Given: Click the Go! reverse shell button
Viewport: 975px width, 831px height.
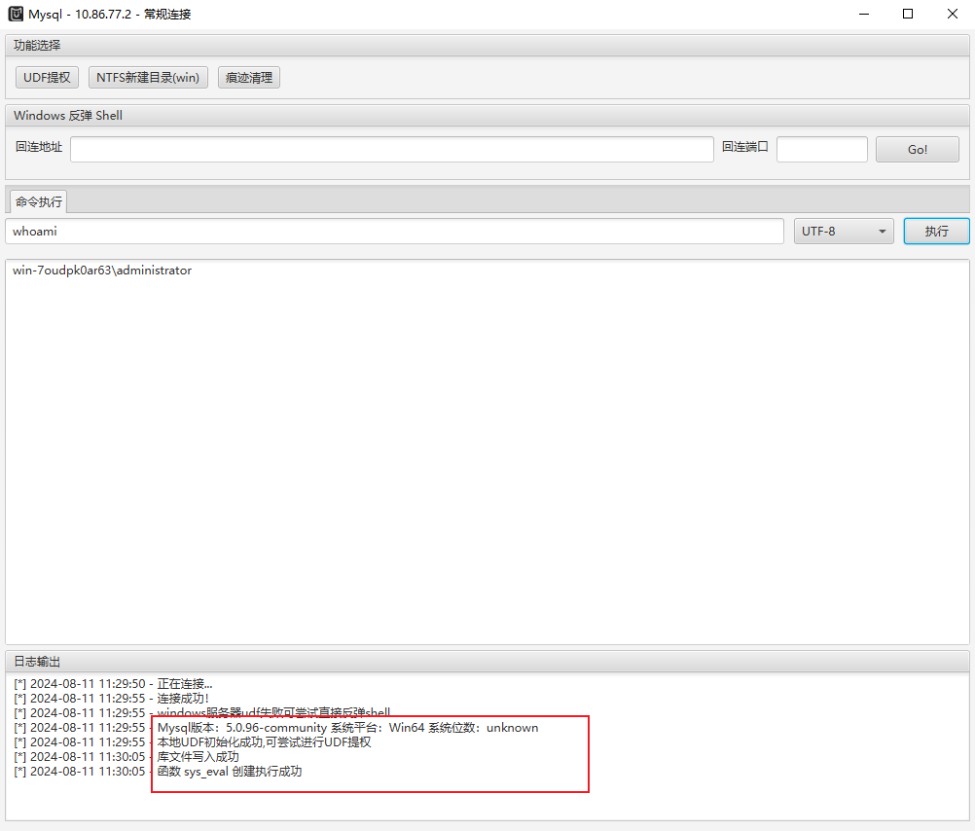Looking at the screenshot, I should (918, 149).
